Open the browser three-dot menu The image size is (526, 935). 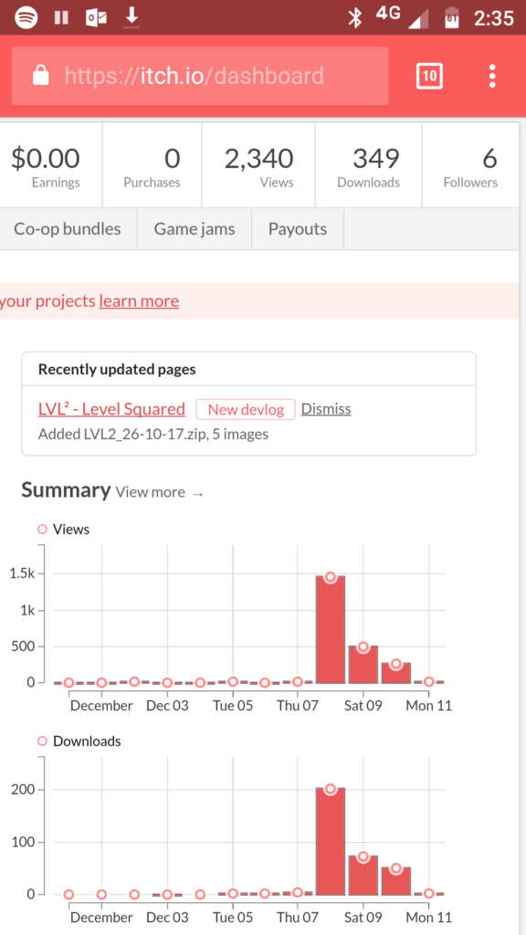point(492,77)
